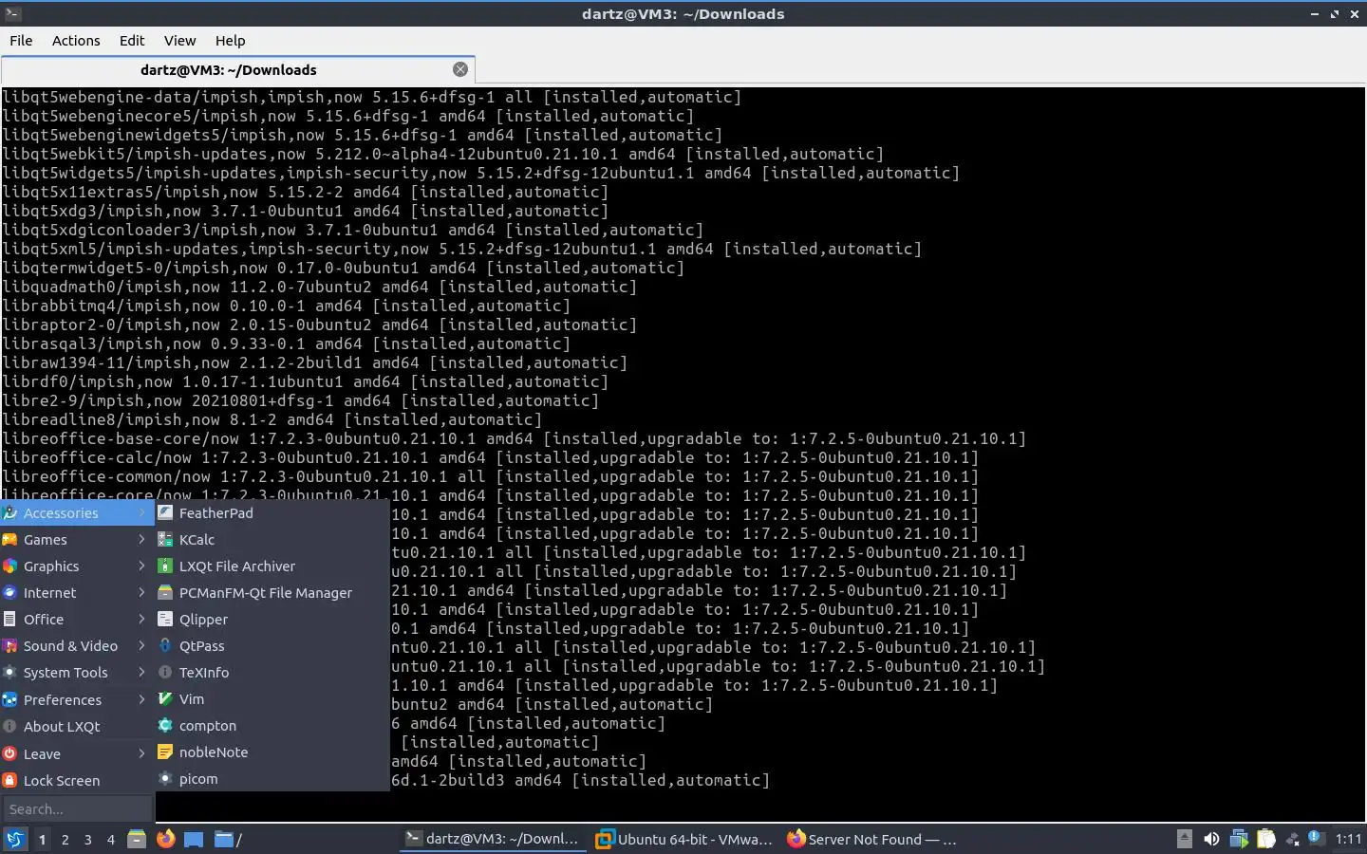This screenshot has height=854, width=1367.
Task: Open LXQt File Archiver
Action: (x=272, y=566)
